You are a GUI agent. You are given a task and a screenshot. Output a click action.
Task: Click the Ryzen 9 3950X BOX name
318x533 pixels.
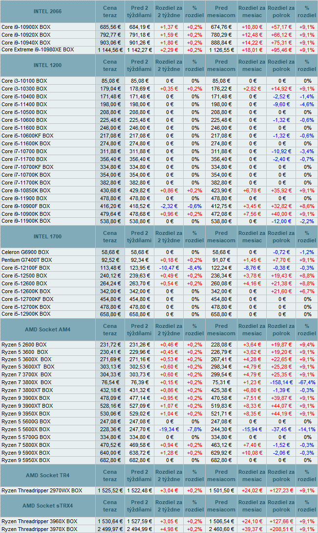tap(26, 414)
